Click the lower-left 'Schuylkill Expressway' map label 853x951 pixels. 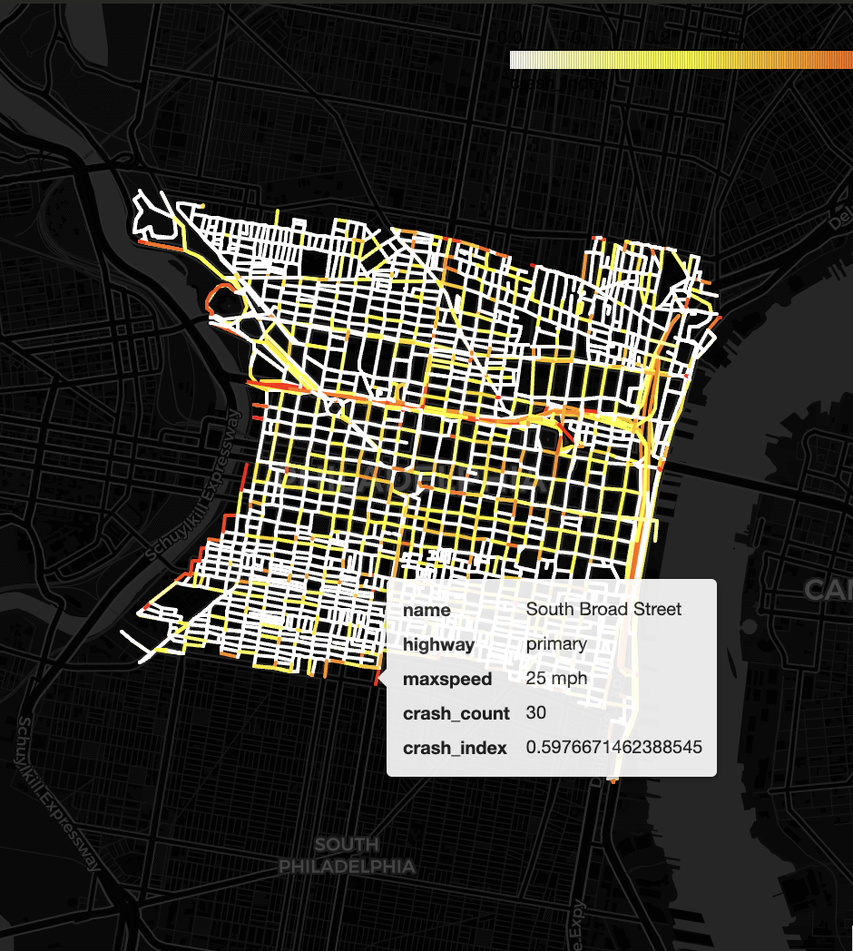click(x=59, y=793)
